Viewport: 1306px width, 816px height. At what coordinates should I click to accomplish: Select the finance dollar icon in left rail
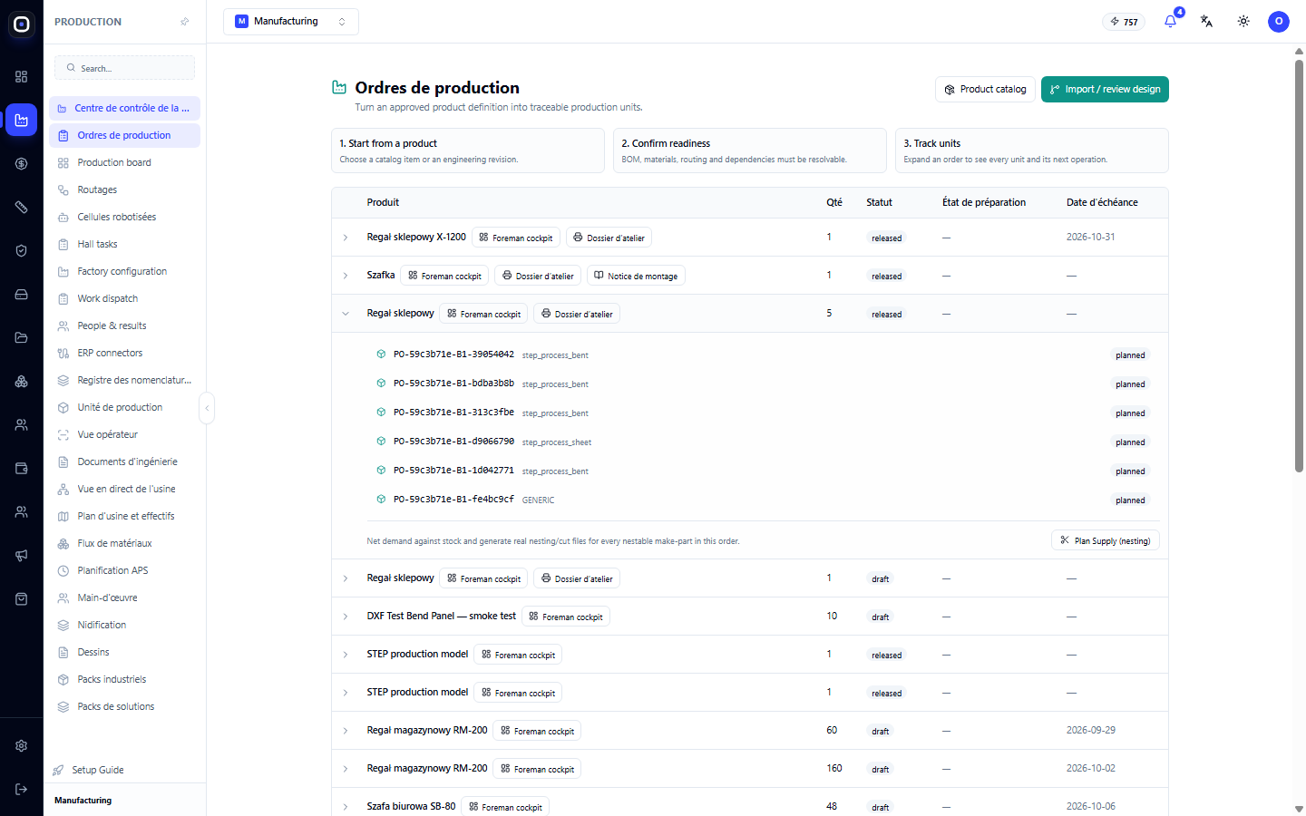22,164
